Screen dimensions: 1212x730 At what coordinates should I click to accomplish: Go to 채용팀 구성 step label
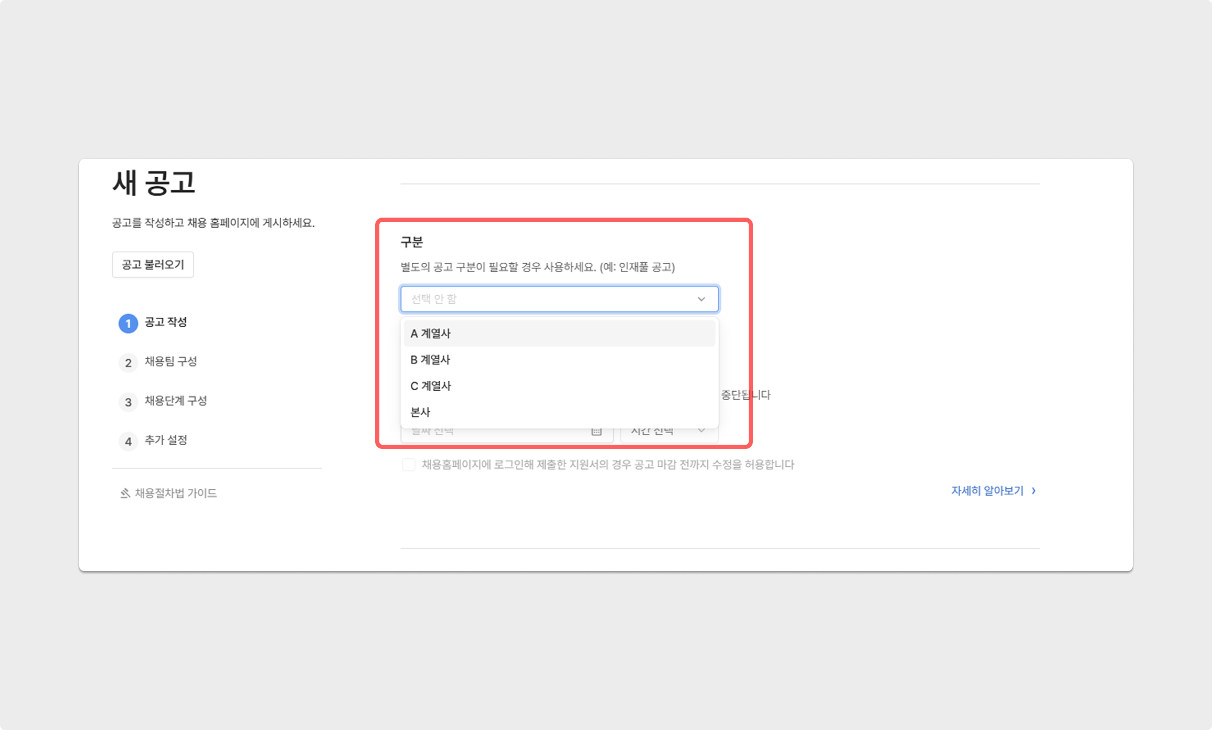point(171,361)
